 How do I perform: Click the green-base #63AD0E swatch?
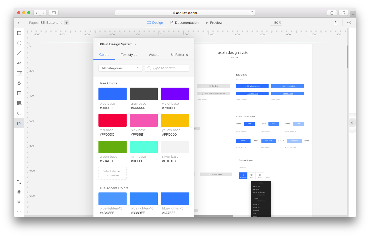click(x=113, y=147)
